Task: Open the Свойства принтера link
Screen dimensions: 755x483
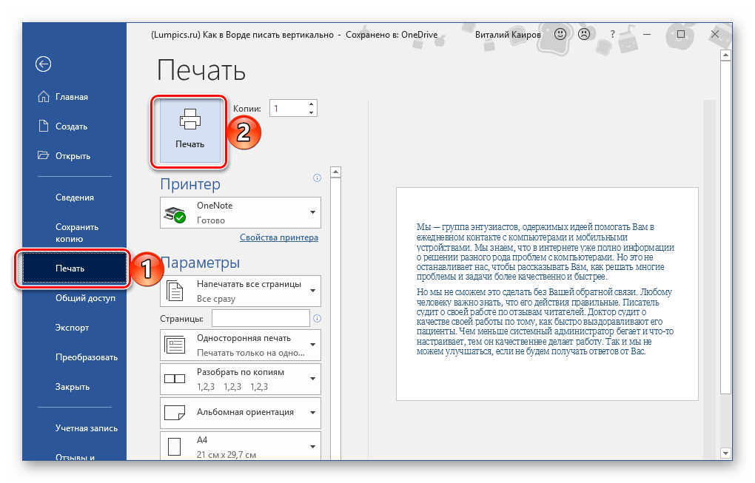Action: 278,237
